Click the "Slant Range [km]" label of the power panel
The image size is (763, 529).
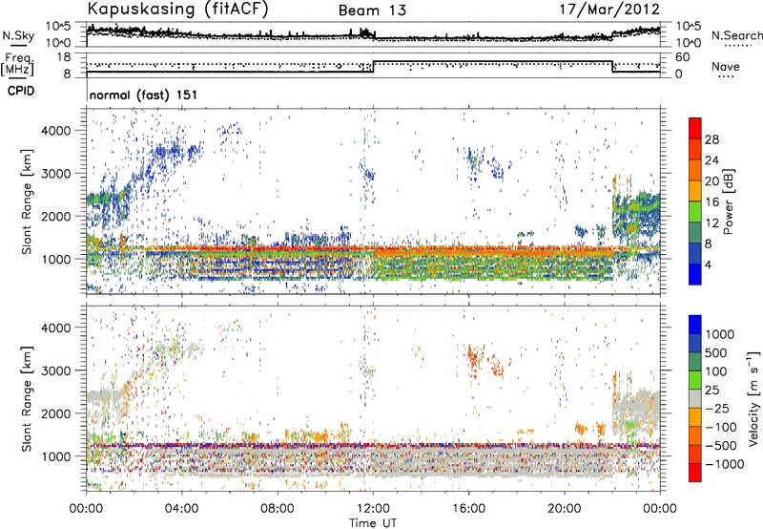pos(27,201)
